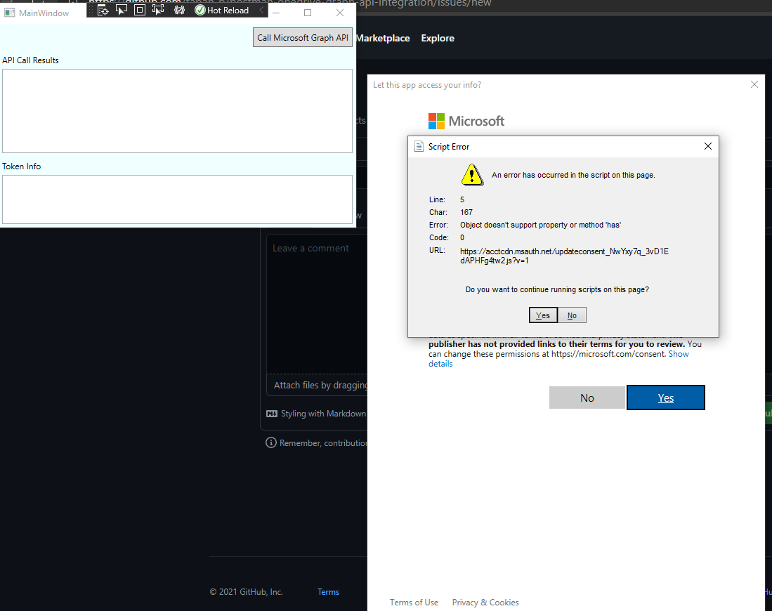
Task: Close the 'Let this app access' window
Action: pos(754,85)
